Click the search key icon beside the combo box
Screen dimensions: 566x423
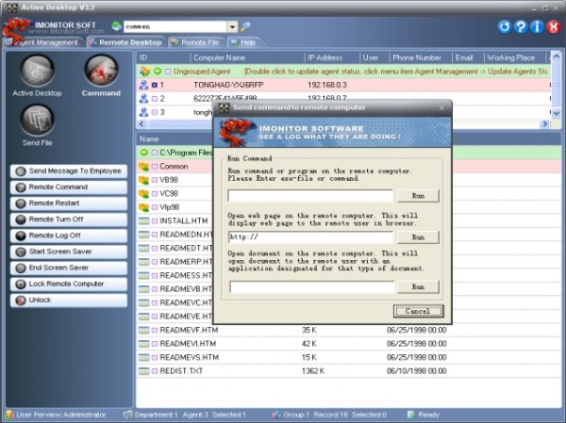245,26
